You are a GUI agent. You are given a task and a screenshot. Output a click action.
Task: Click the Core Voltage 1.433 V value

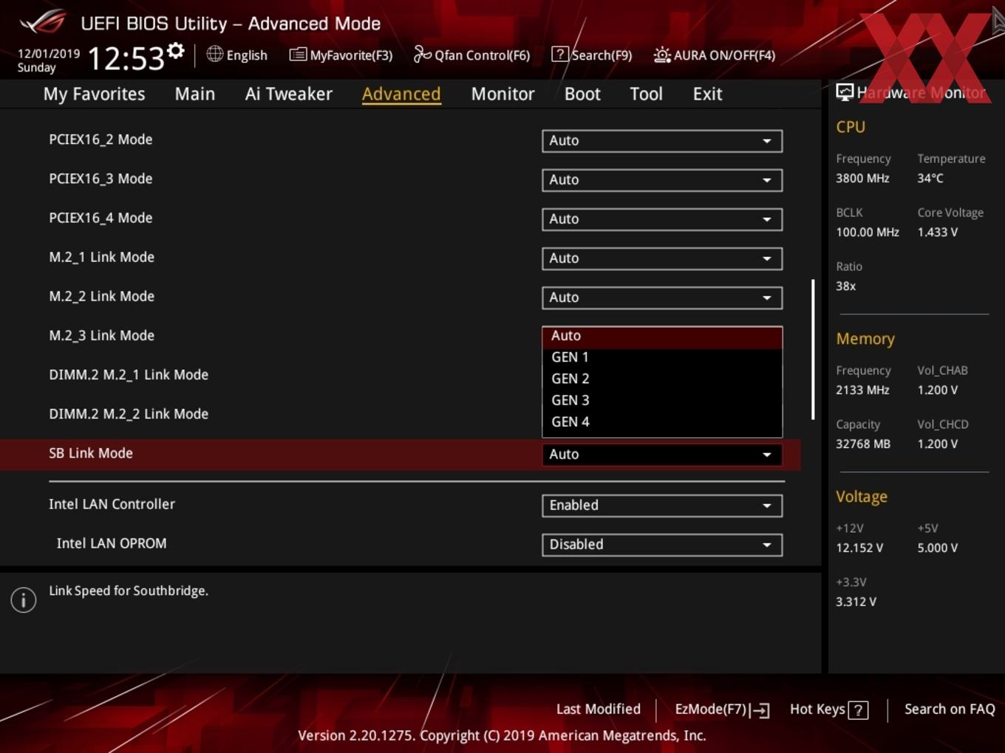(x=937, y=232)
